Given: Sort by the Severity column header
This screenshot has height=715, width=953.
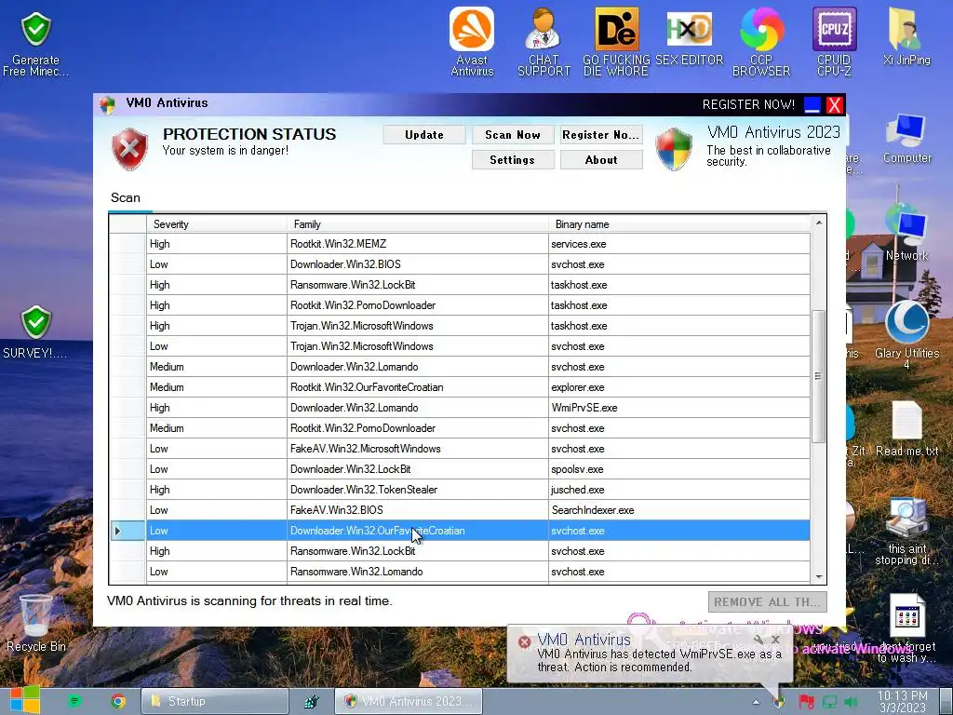Looking at the screenshot, I should pos(216,224).
